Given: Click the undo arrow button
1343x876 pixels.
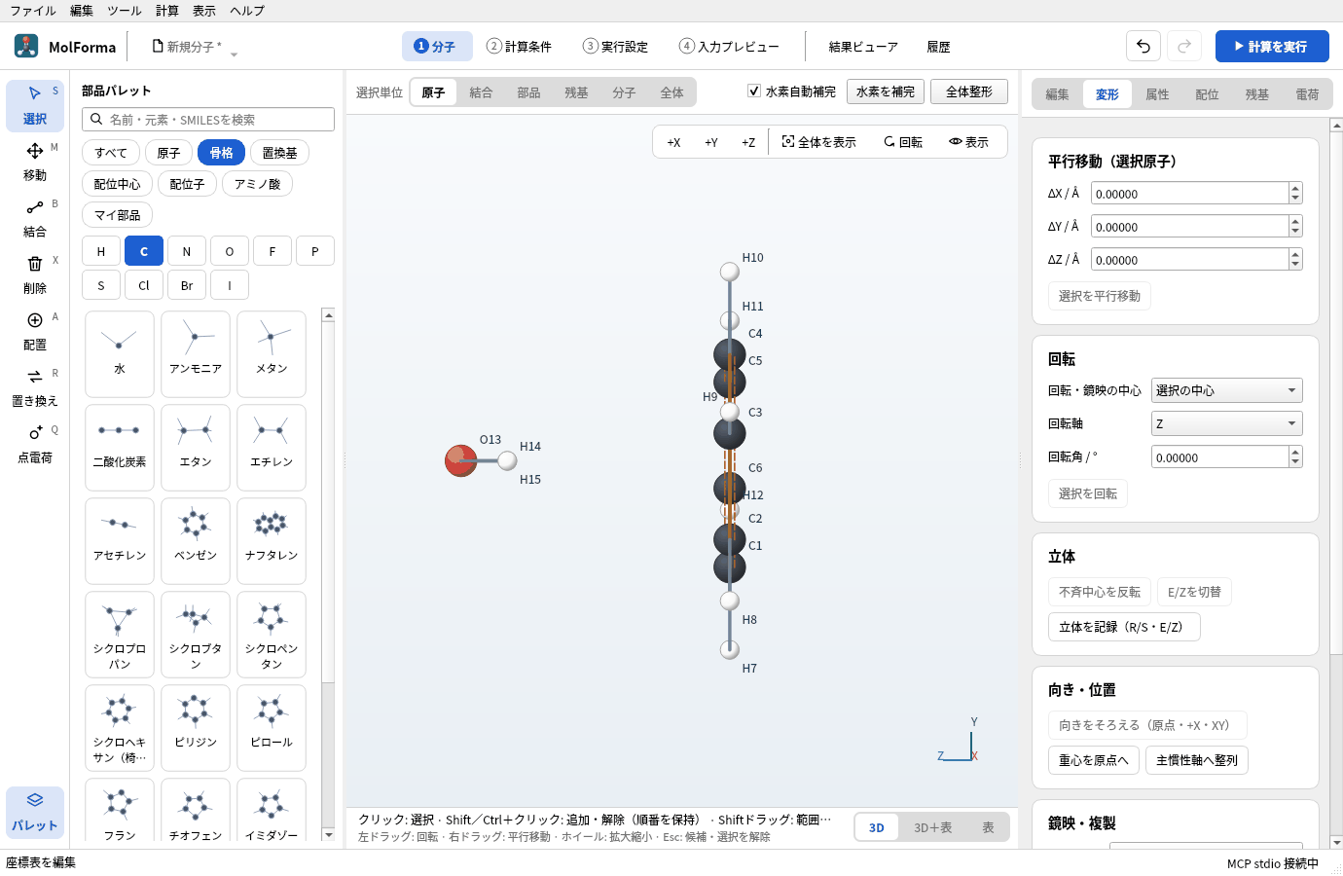Looking at the screenshot, I should click(1143, 46).
